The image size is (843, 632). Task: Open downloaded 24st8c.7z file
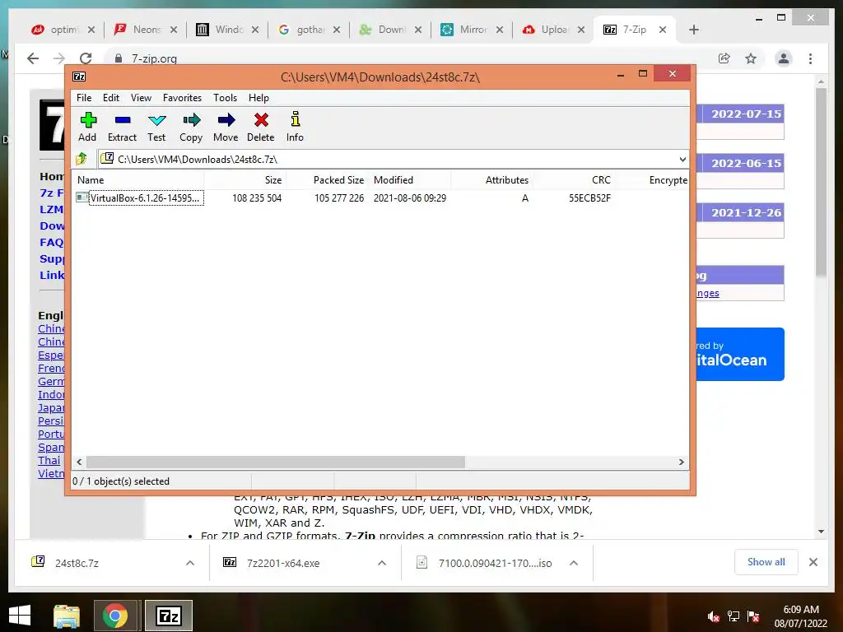(77, 563)
